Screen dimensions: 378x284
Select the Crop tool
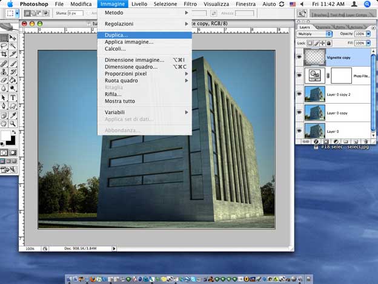coord(4,54)
